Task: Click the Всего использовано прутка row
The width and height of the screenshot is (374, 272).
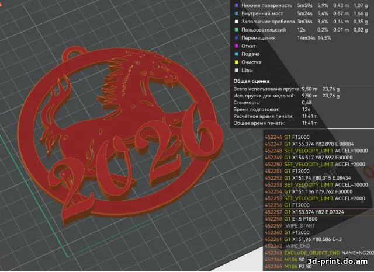Action: tap(286, 89)
